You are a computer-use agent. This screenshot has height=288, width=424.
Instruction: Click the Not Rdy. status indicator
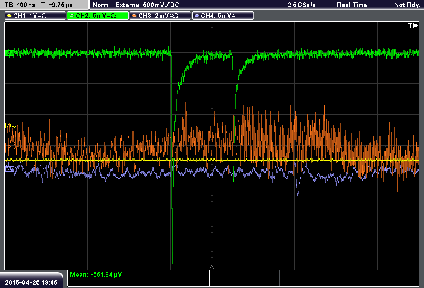click(407, 5)
